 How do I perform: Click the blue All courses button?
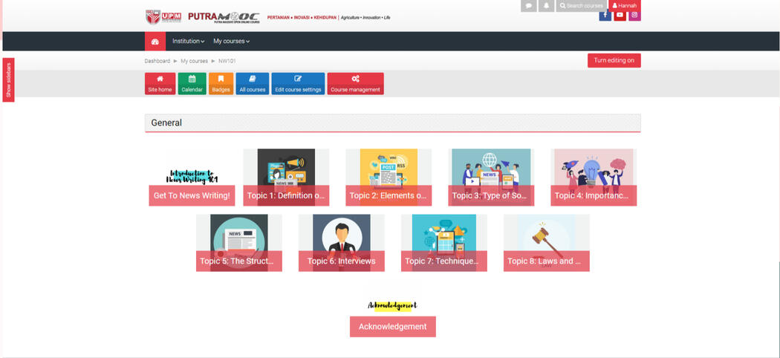point(252,84)
